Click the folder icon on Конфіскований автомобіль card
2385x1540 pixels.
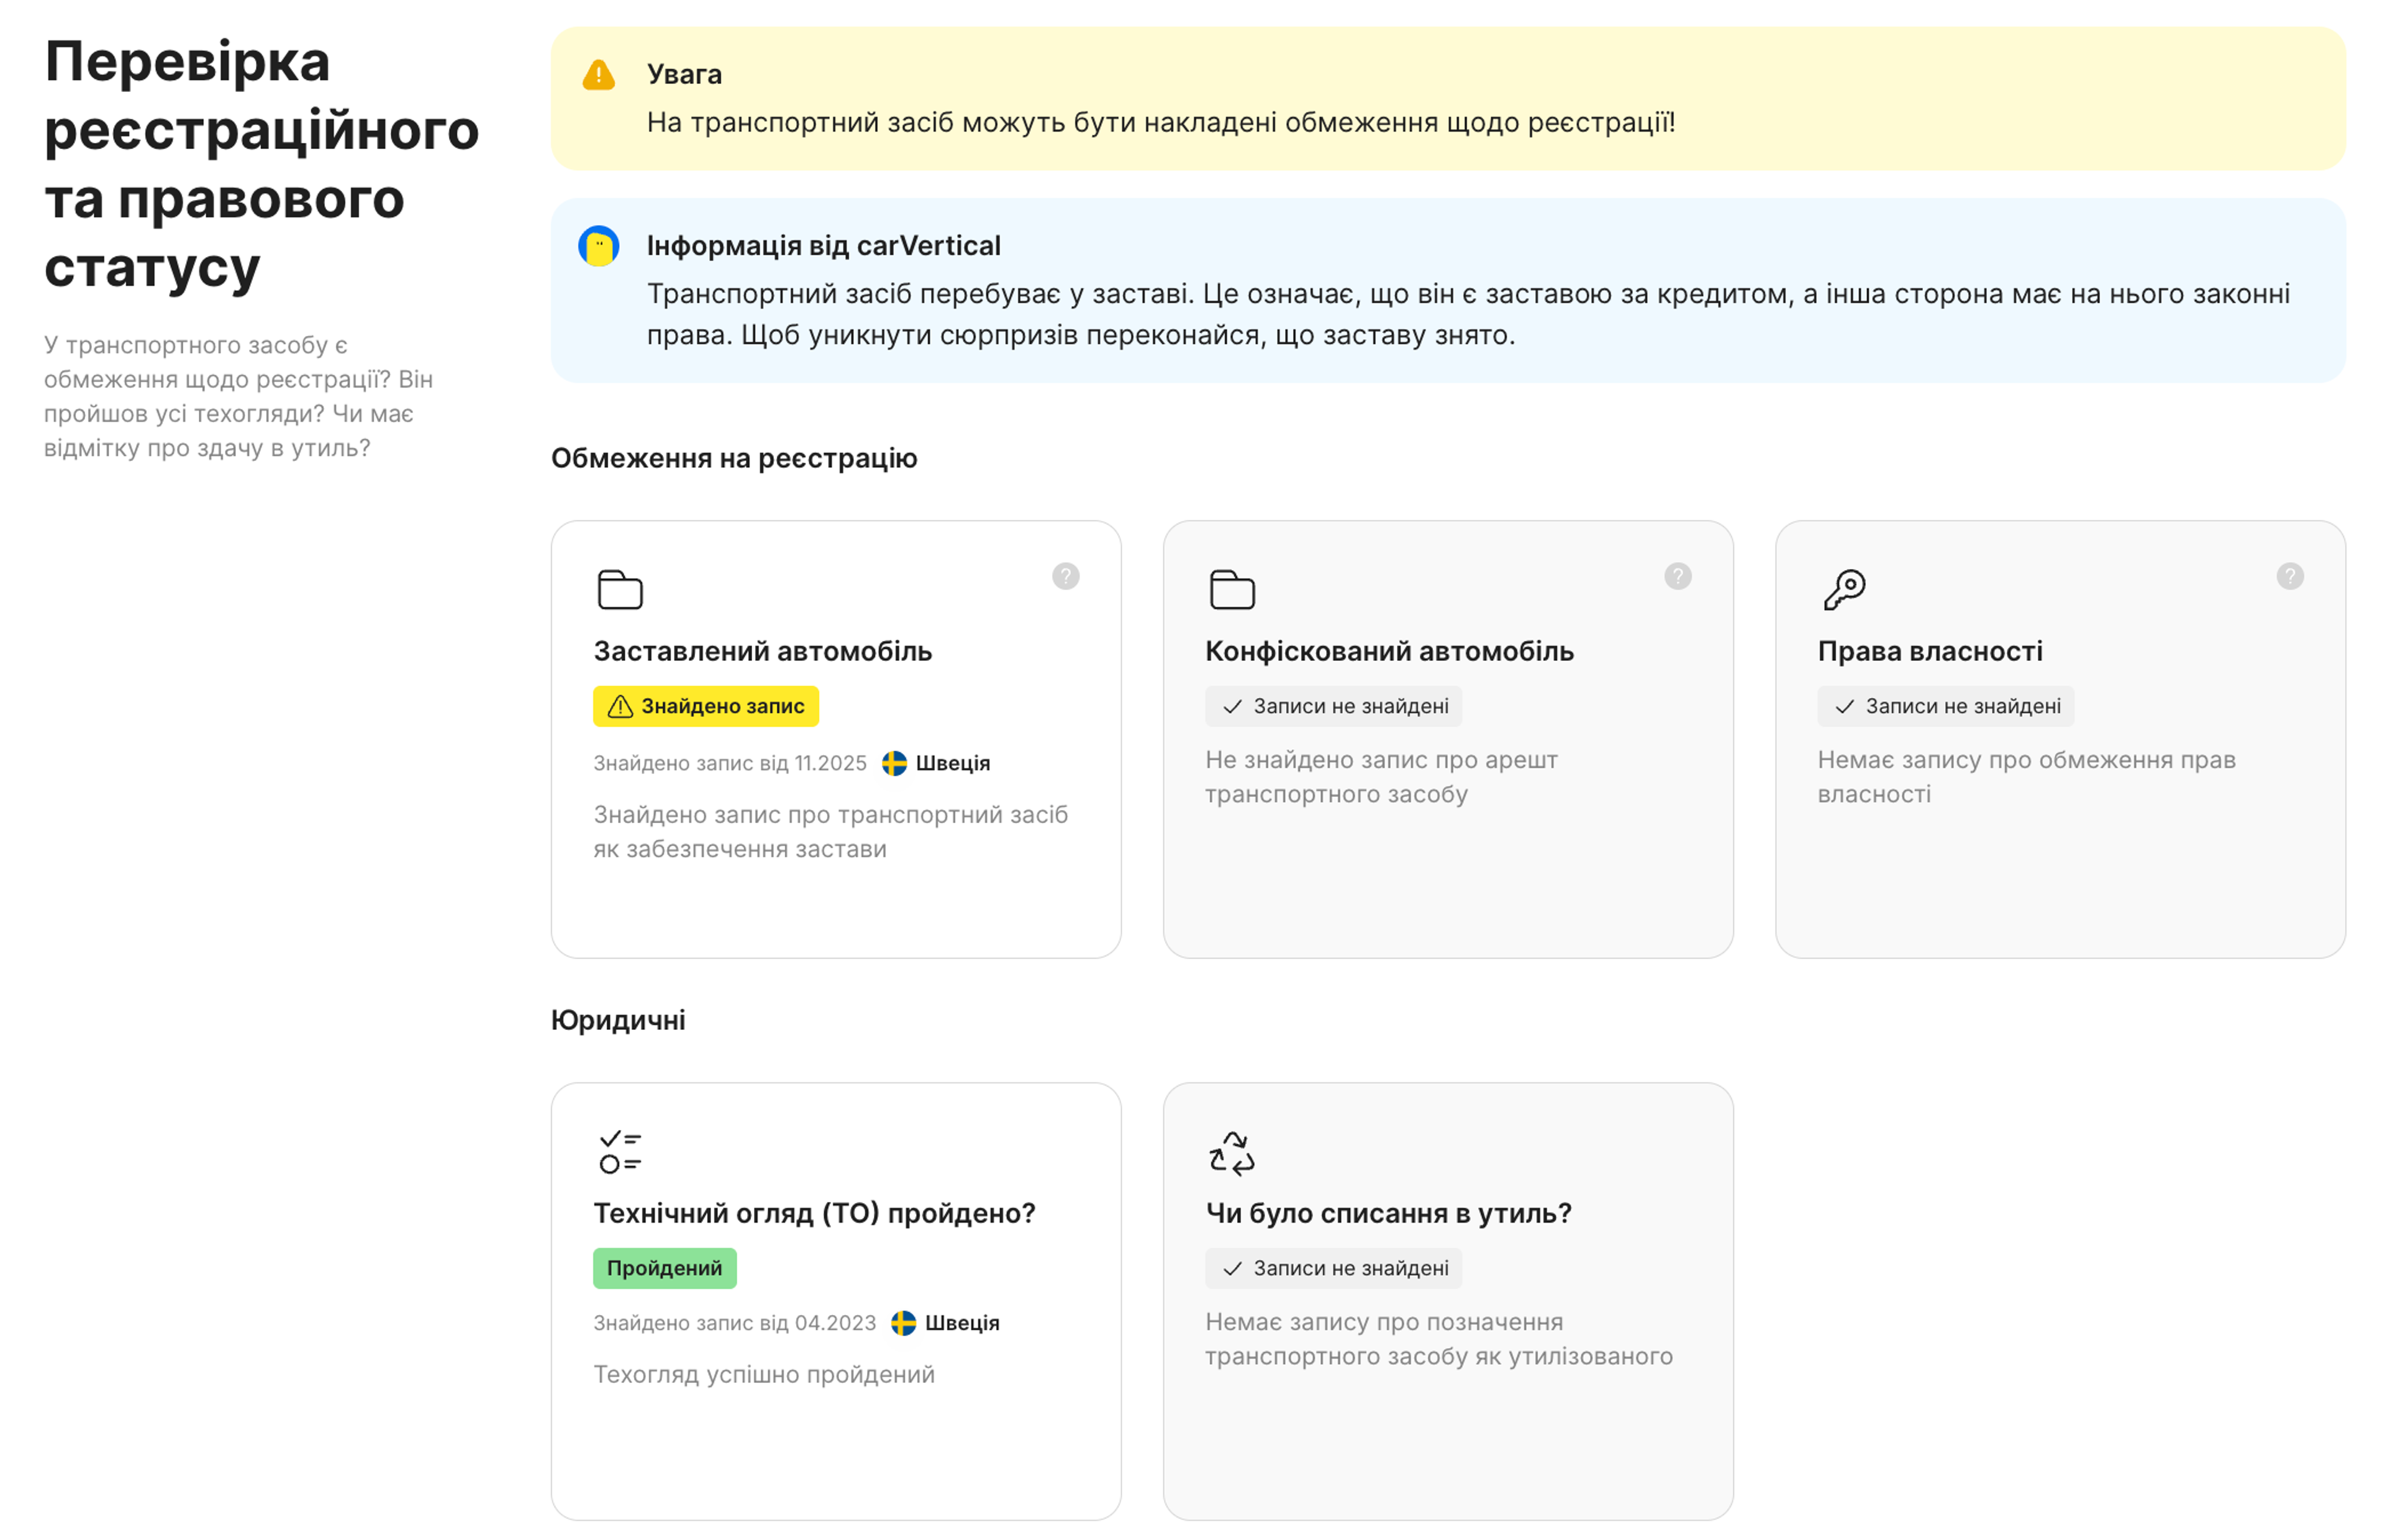coord(1232,589)
